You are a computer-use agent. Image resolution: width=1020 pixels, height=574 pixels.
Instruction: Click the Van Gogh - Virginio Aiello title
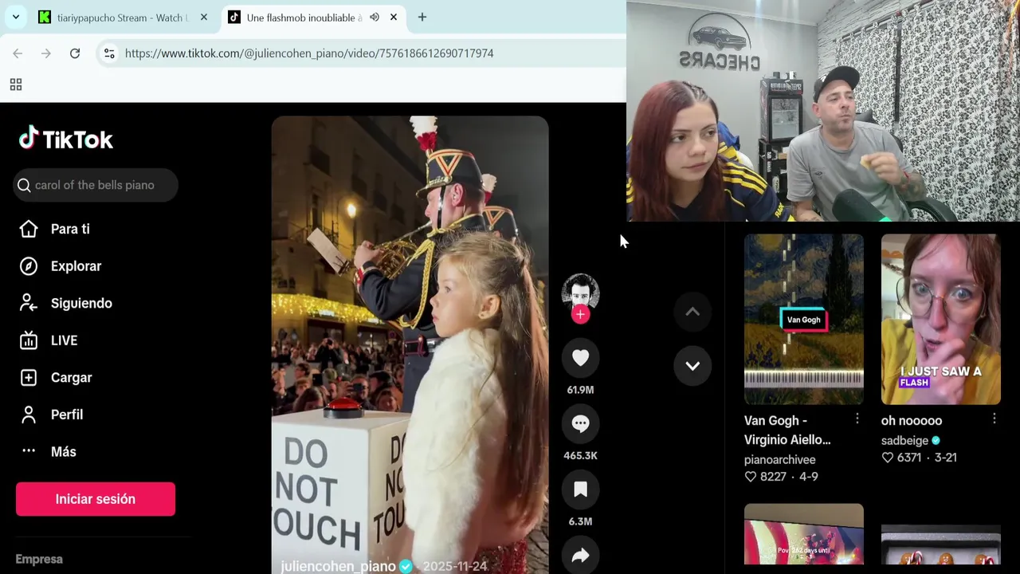click(787, 431)
